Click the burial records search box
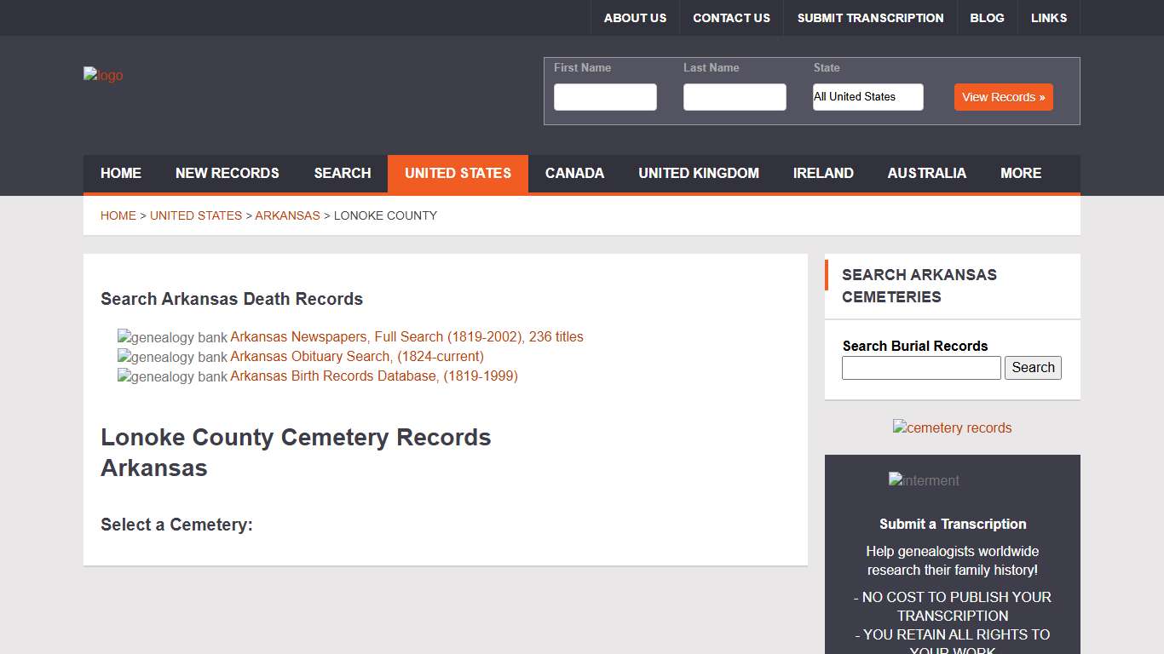The height and width of the screenshot is (654, 1164). click(920, 367)
